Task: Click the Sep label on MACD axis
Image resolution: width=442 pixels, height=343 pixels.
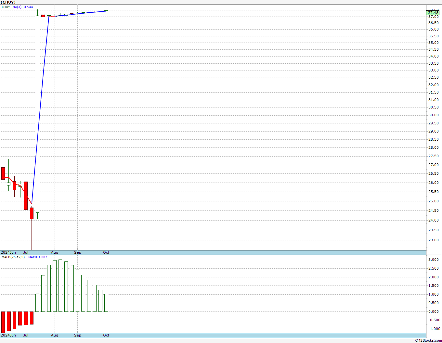Action: click(77, 335)
